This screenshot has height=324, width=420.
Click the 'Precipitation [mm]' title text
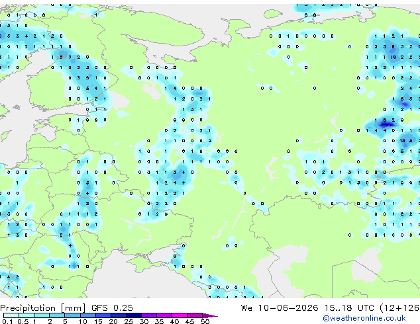click(x=43, y=308)
